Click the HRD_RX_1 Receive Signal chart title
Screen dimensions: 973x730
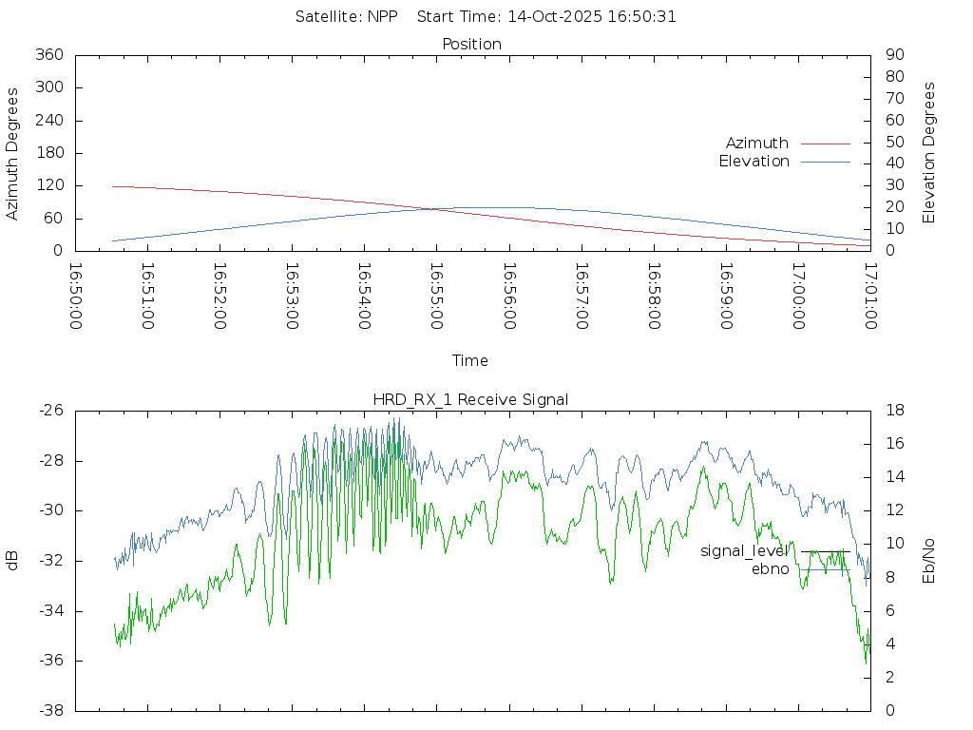pyautogui.click(x=470, y=400)
